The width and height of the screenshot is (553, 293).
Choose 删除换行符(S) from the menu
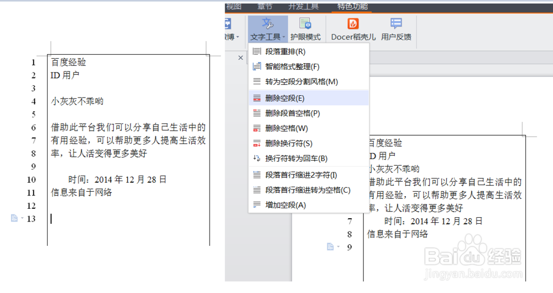[309, 143]
